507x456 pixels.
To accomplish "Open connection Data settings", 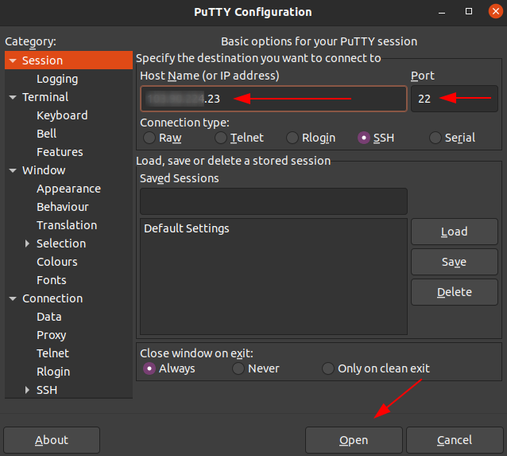I will point(49,317).
